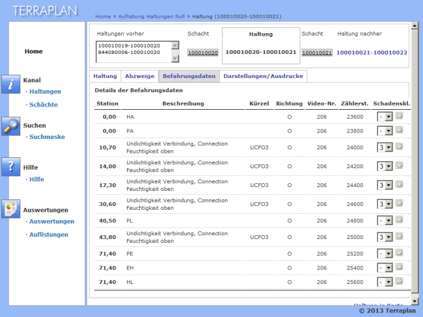423x317 pixels.
Task: Click the TERRAPLAN logo
Action: coord(45,11)
